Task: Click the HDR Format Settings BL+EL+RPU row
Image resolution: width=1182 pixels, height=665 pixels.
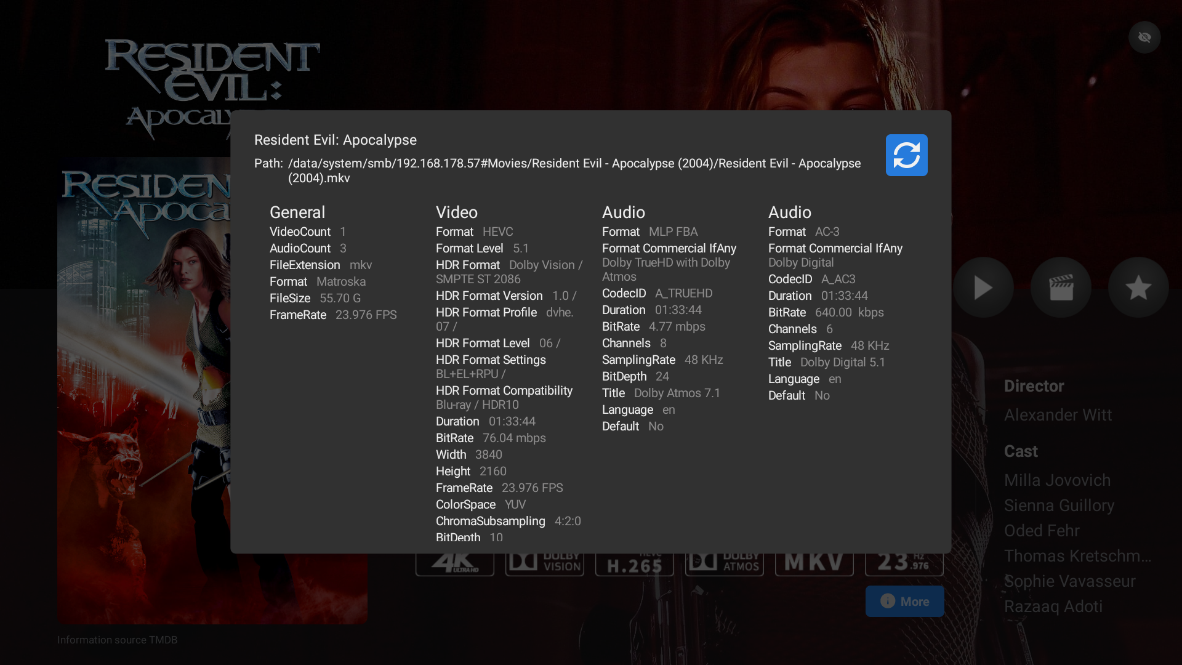Action: coord(491,366)
